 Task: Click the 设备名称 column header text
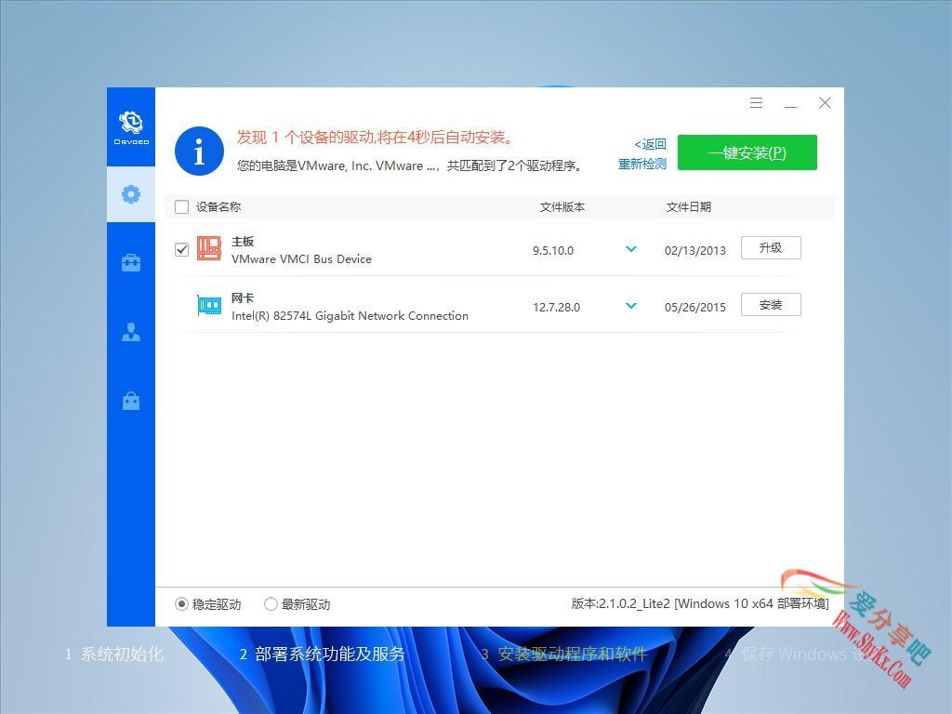pos(218,207)
